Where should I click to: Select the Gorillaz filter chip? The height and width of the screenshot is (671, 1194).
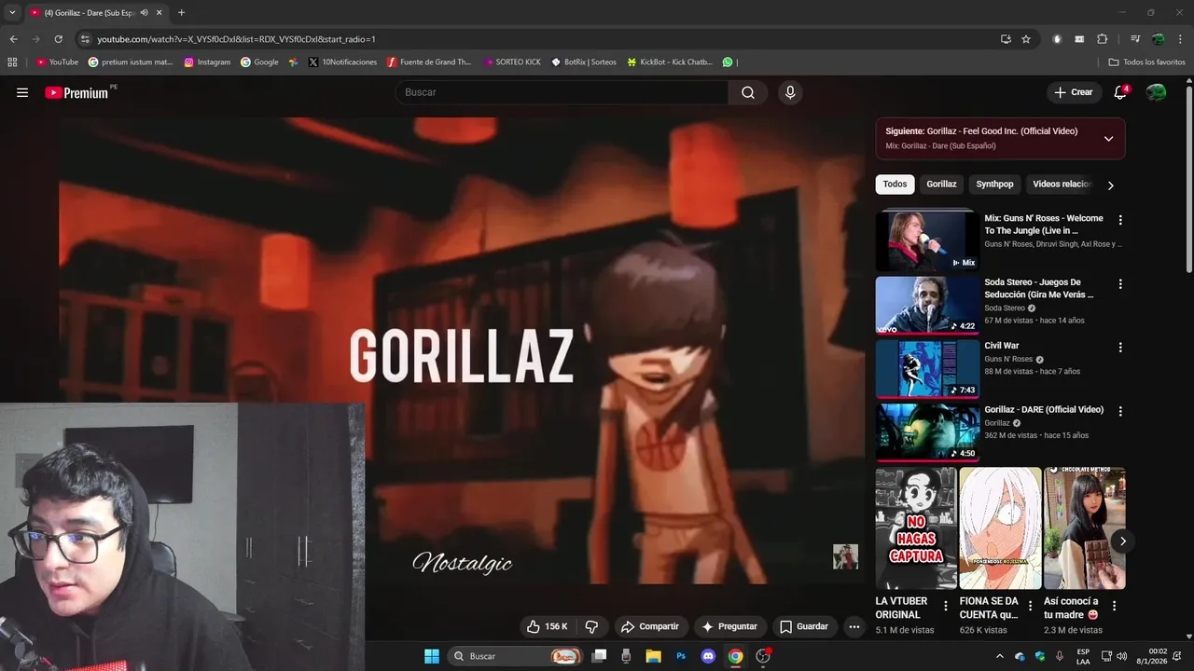[941, 185]
